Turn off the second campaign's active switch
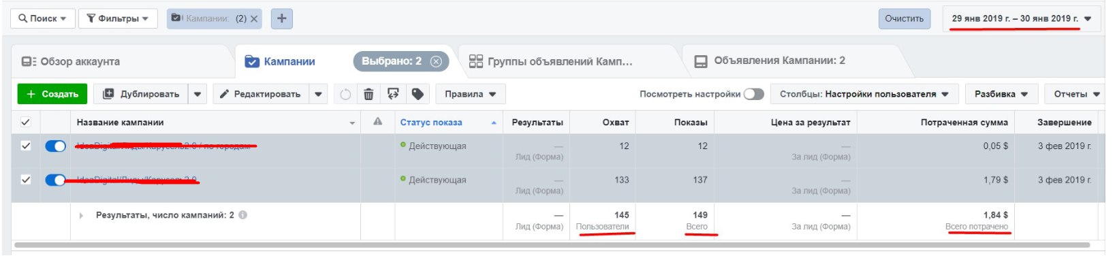 pyautogui.click(x=55, y=180)
